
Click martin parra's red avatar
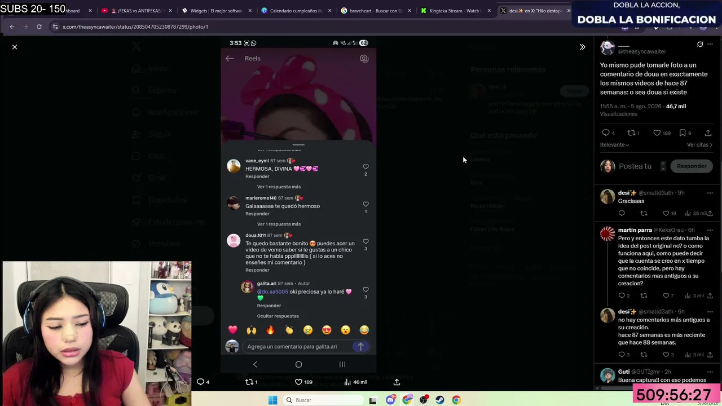pyautogui.click(x=607, y=233)
